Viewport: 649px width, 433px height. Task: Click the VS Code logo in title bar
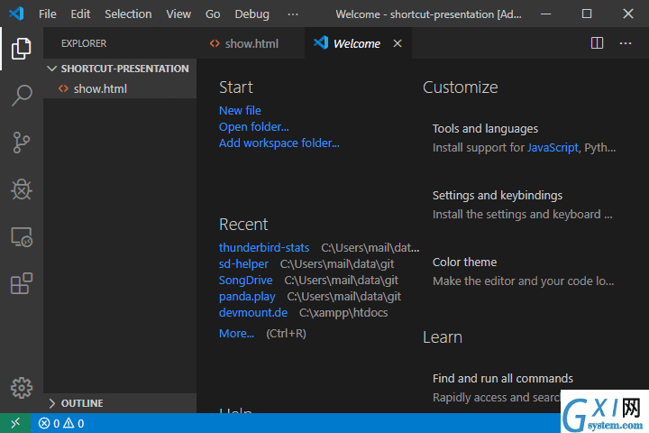[16, 14]
